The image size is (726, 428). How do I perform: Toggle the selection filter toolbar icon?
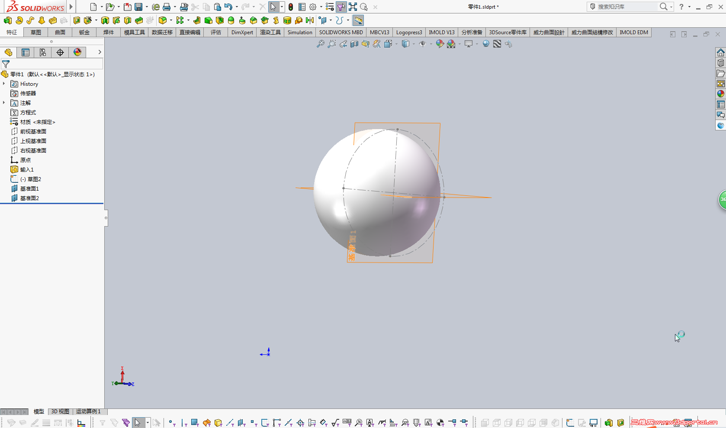(x=341, y=7)
